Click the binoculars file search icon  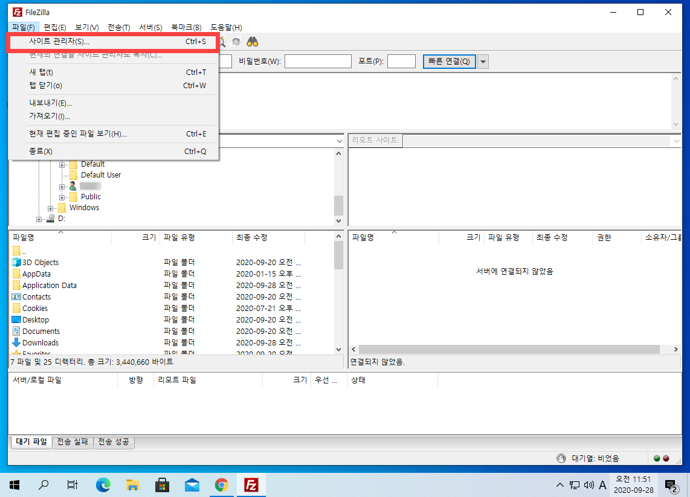[x=252, y=42]
